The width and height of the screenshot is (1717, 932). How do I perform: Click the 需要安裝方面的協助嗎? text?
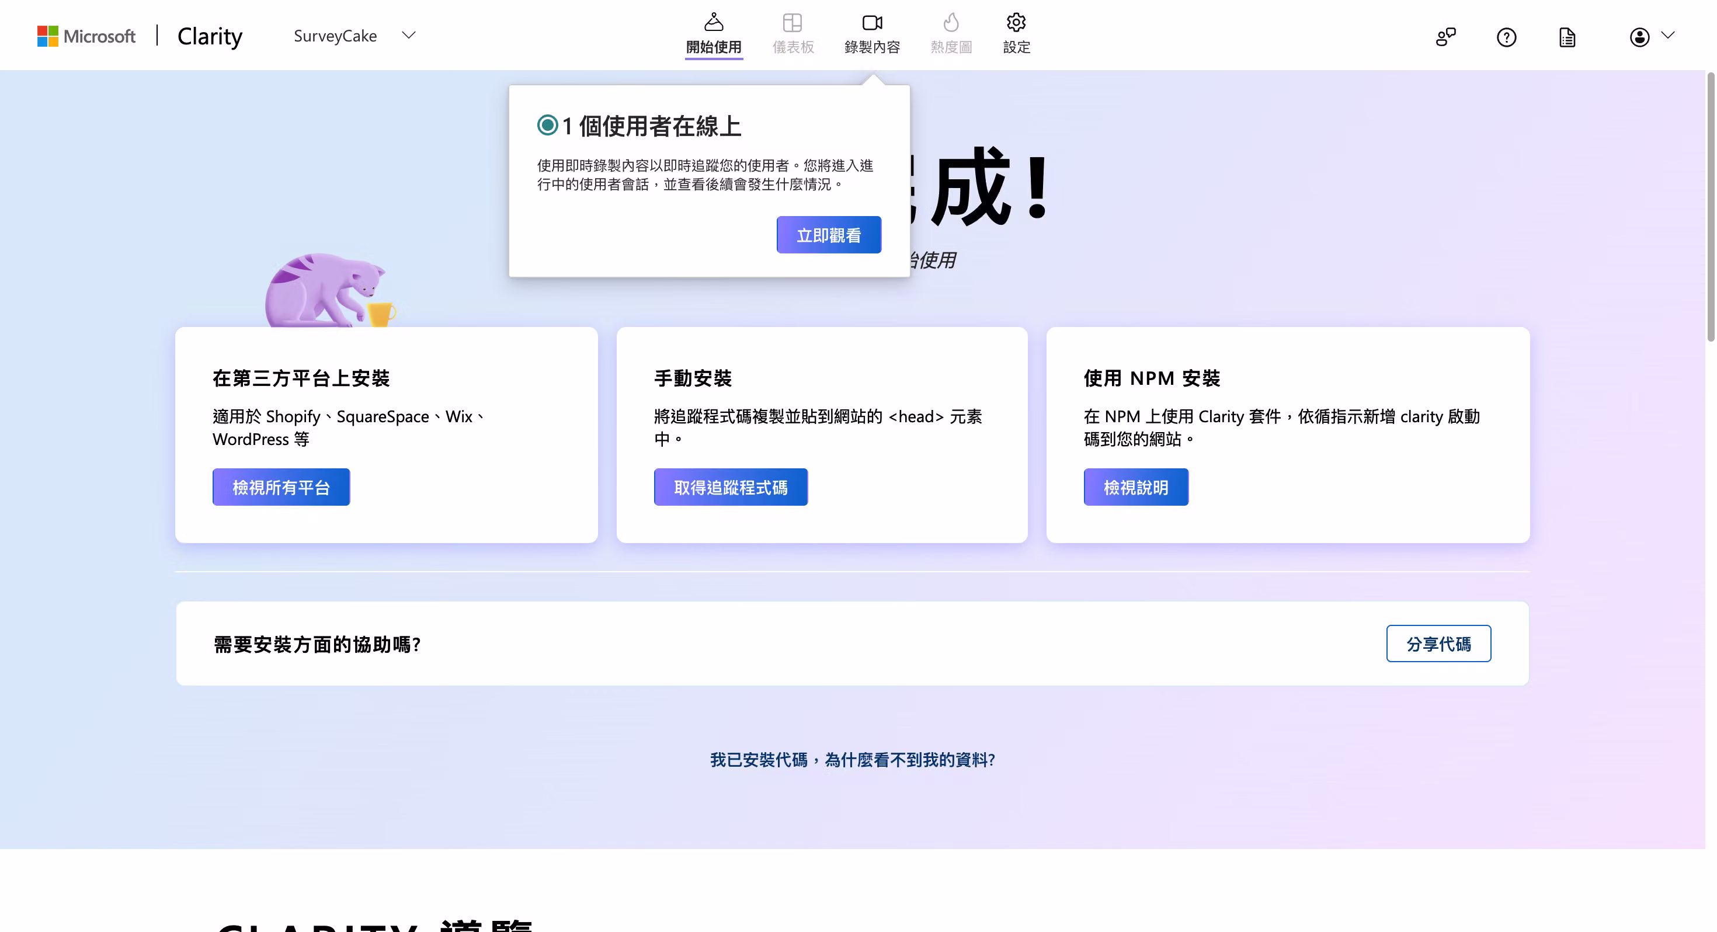(x=317, y=644)
